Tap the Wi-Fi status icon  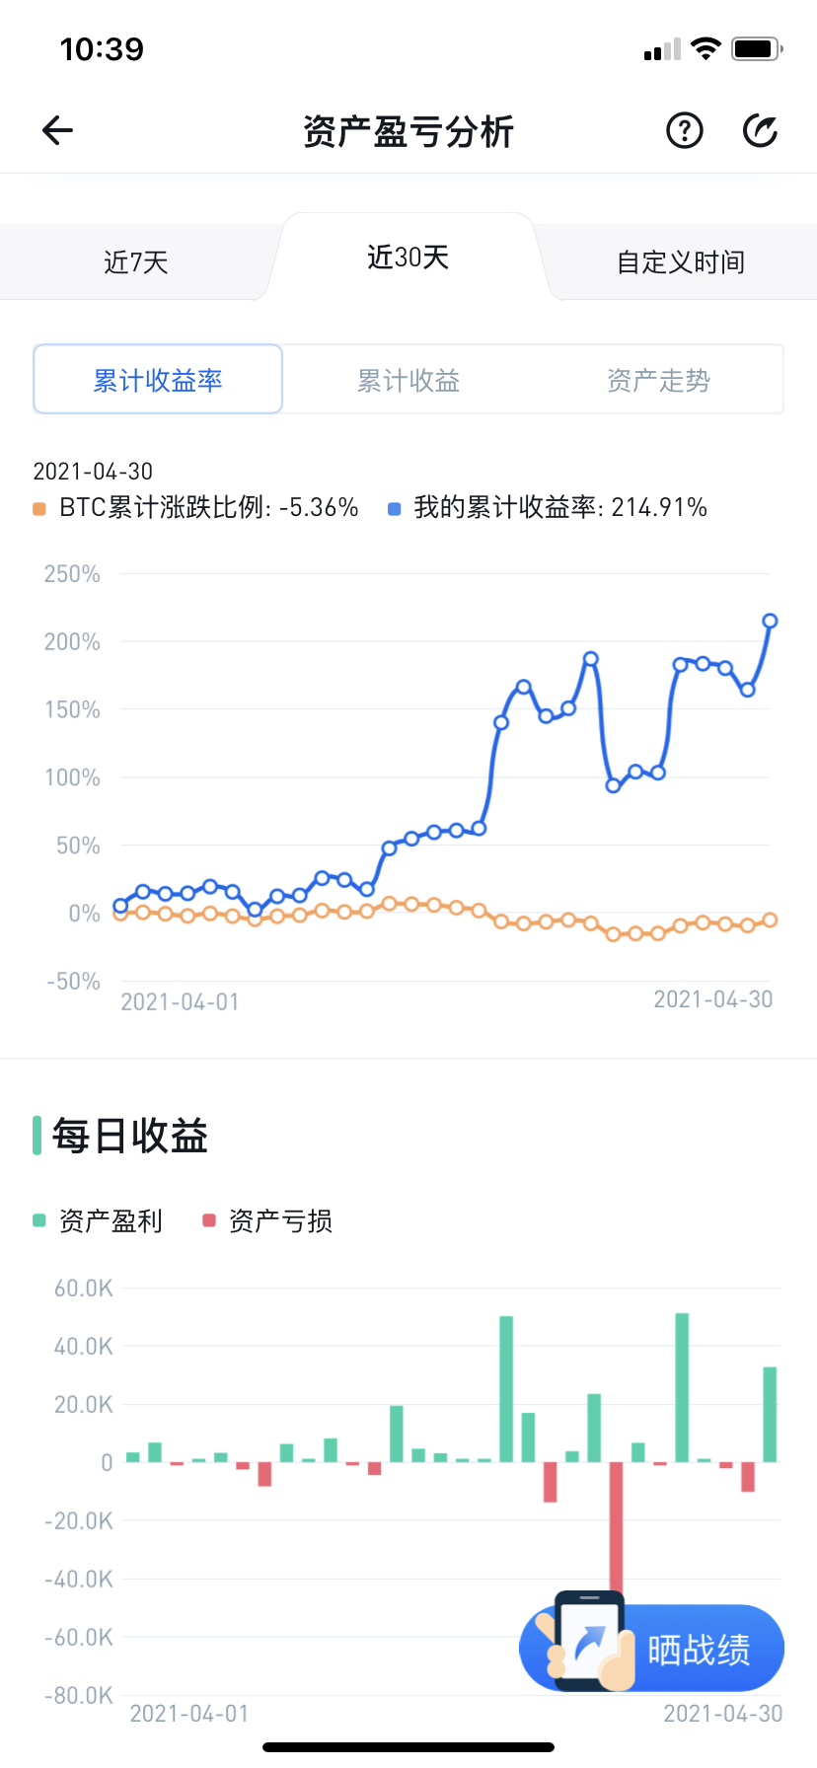706,48
